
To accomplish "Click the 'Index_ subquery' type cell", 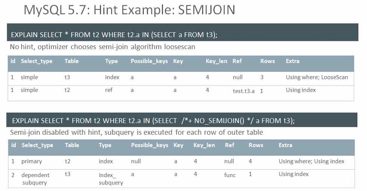I will [111, 179].
